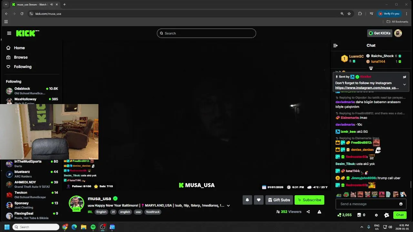Open Chrome three-dot menu

point(407,14)
